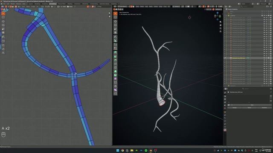Image resolution: width=273 pixels, height=153 pixels.
Task: Open the Edit menu in top bar
Action: click(8, 4)
